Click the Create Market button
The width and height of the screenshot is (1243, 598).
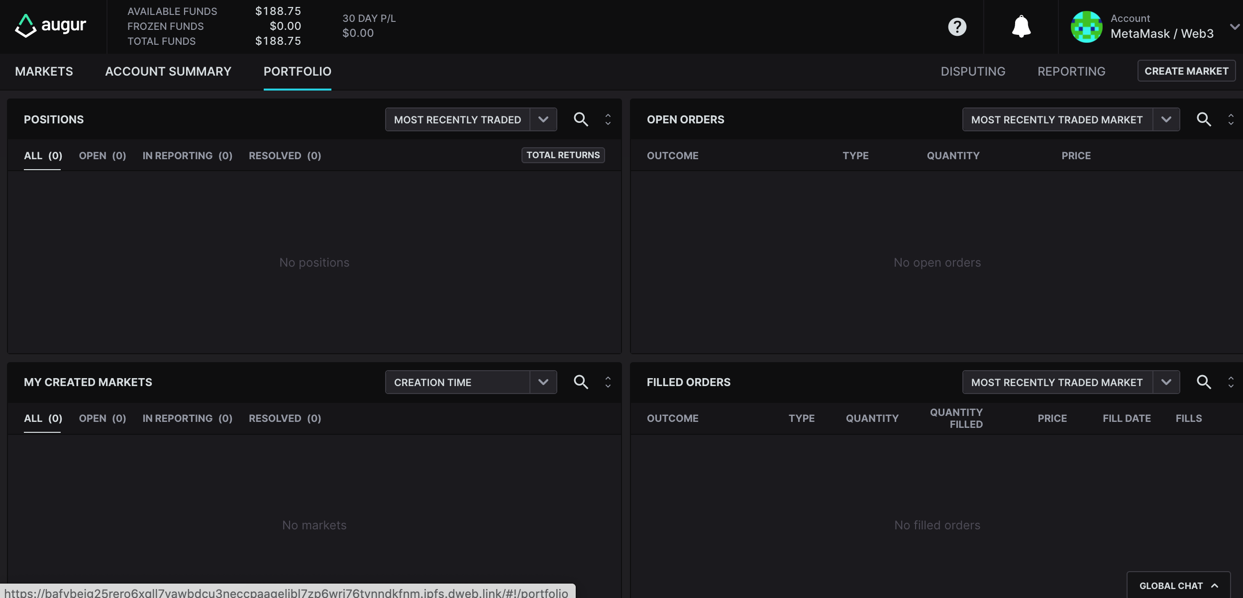(x=1186, y=71)
